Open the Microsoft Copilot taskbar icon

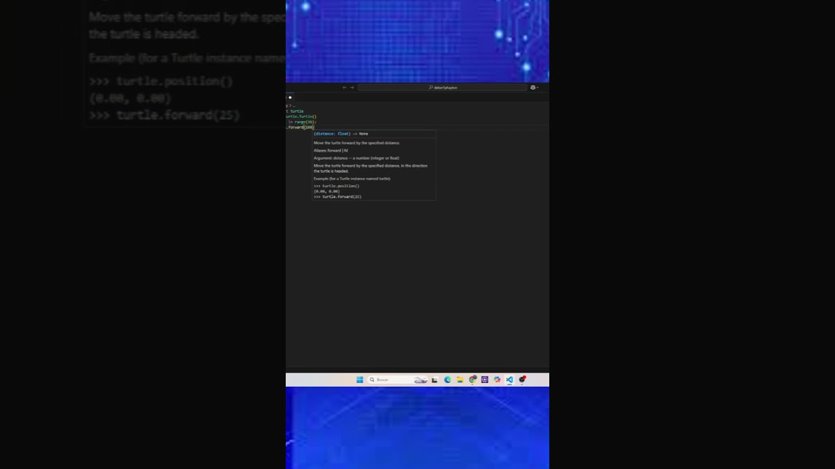tap(497, 380)
